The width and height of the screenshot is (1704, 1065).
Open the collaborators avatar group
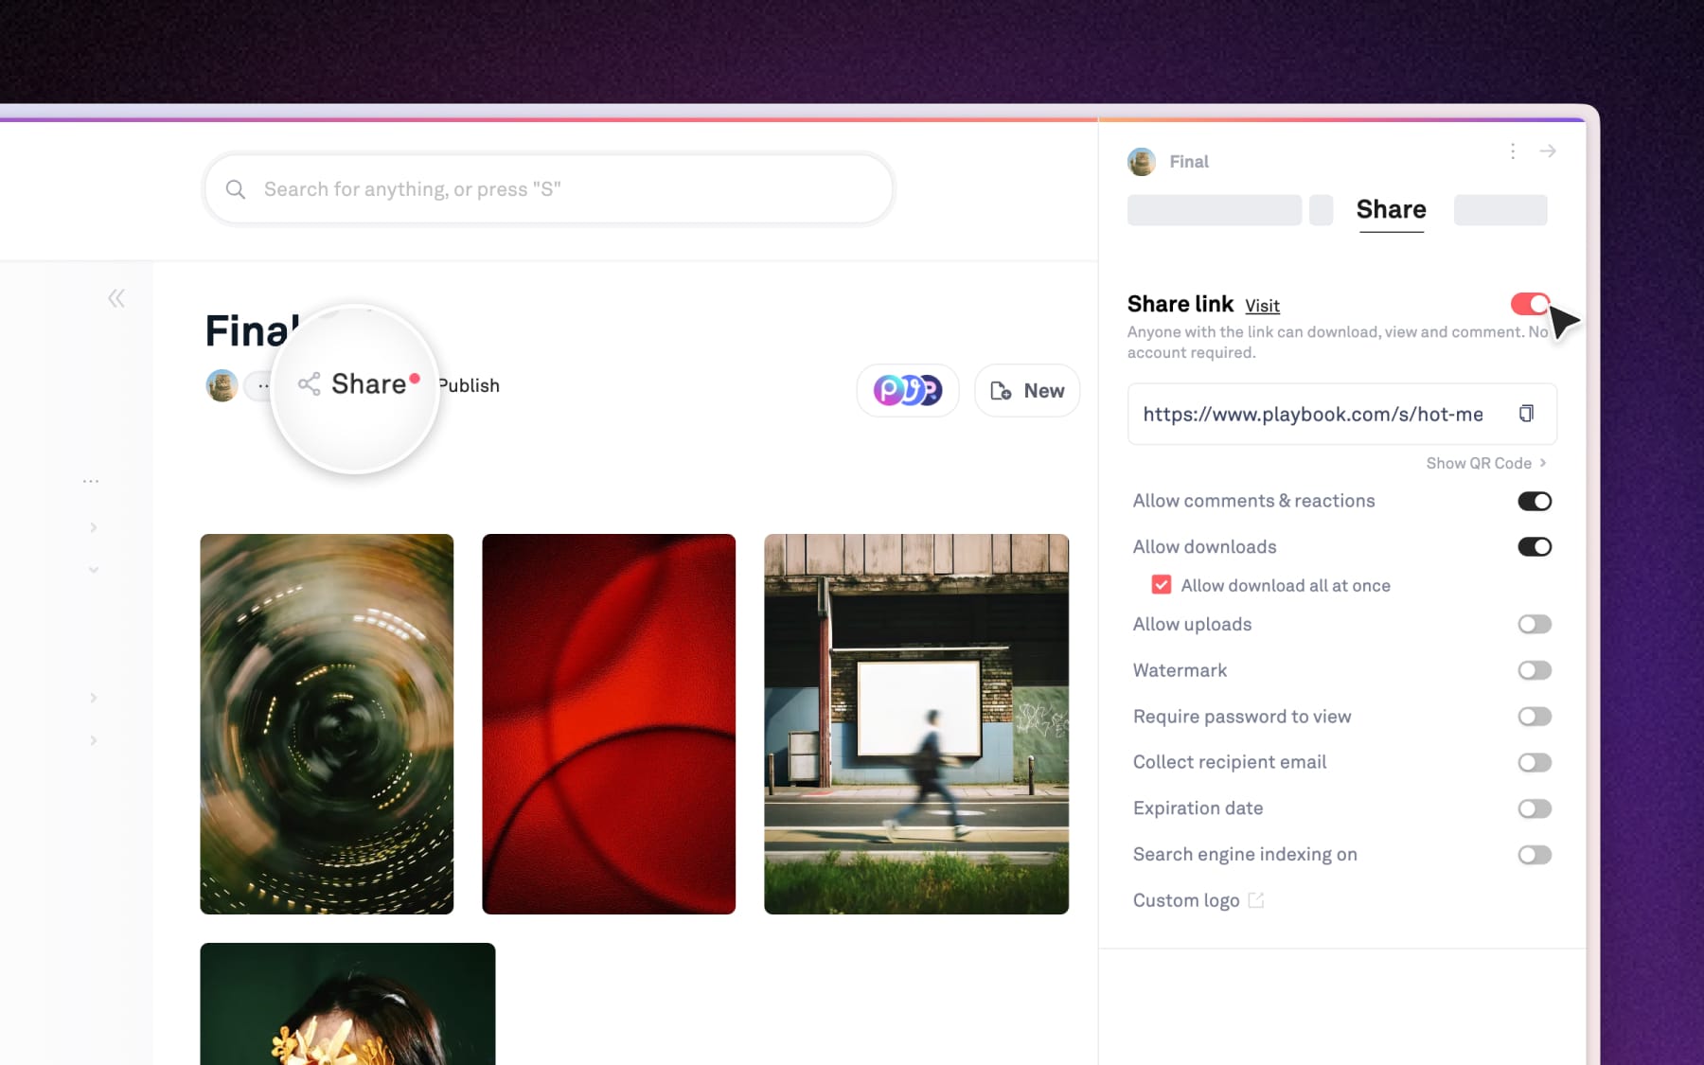pos(907,390)
